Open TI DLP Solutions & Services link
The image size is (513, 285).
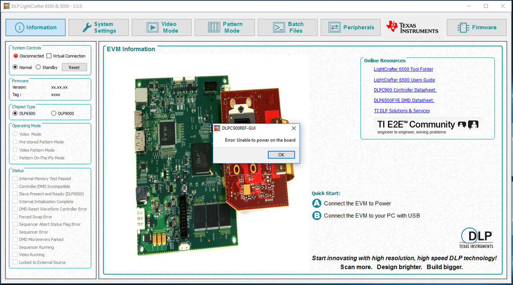click(402, 111)
